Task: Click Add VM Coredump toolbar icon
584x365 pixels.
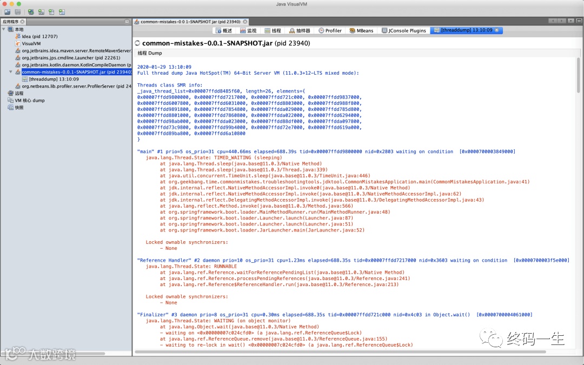Action: 51,12
